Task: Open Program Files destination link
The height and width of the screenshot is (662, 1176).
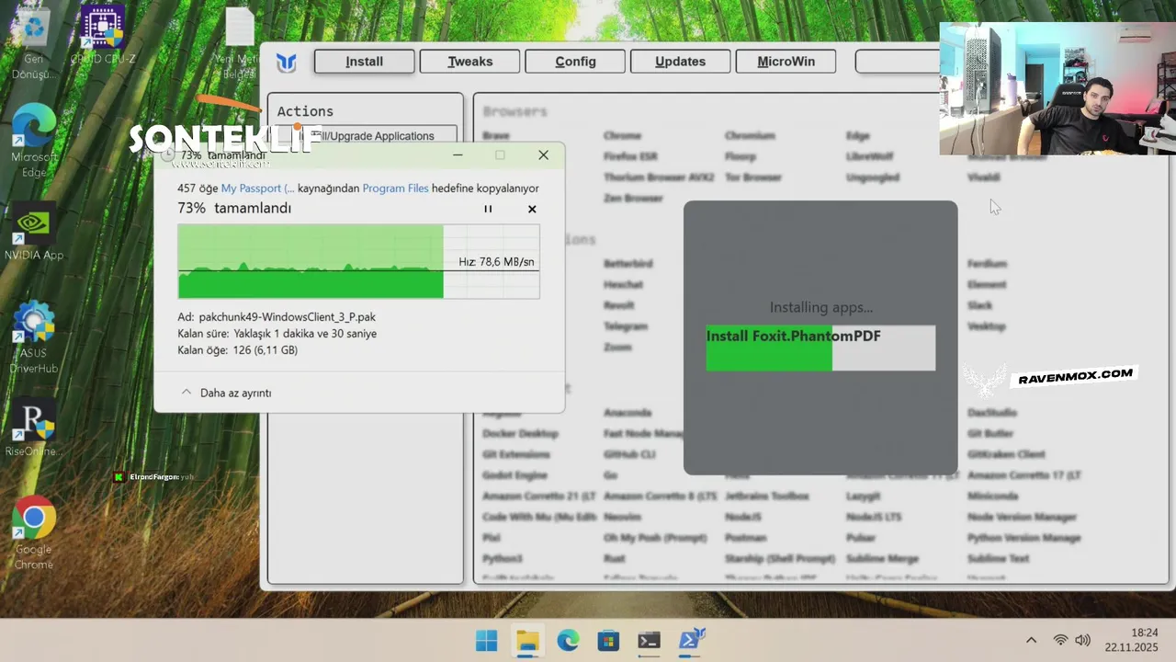Action: (396, 188)
